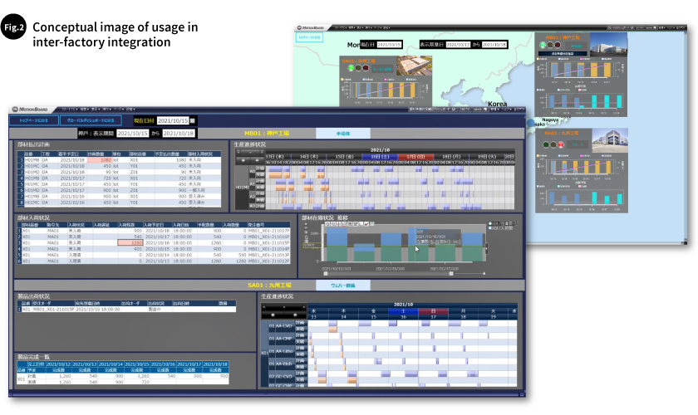This screenshot has height=415, width=698.
Task: Click the pink highlighted 1080 cell
Action: (99, 159)
